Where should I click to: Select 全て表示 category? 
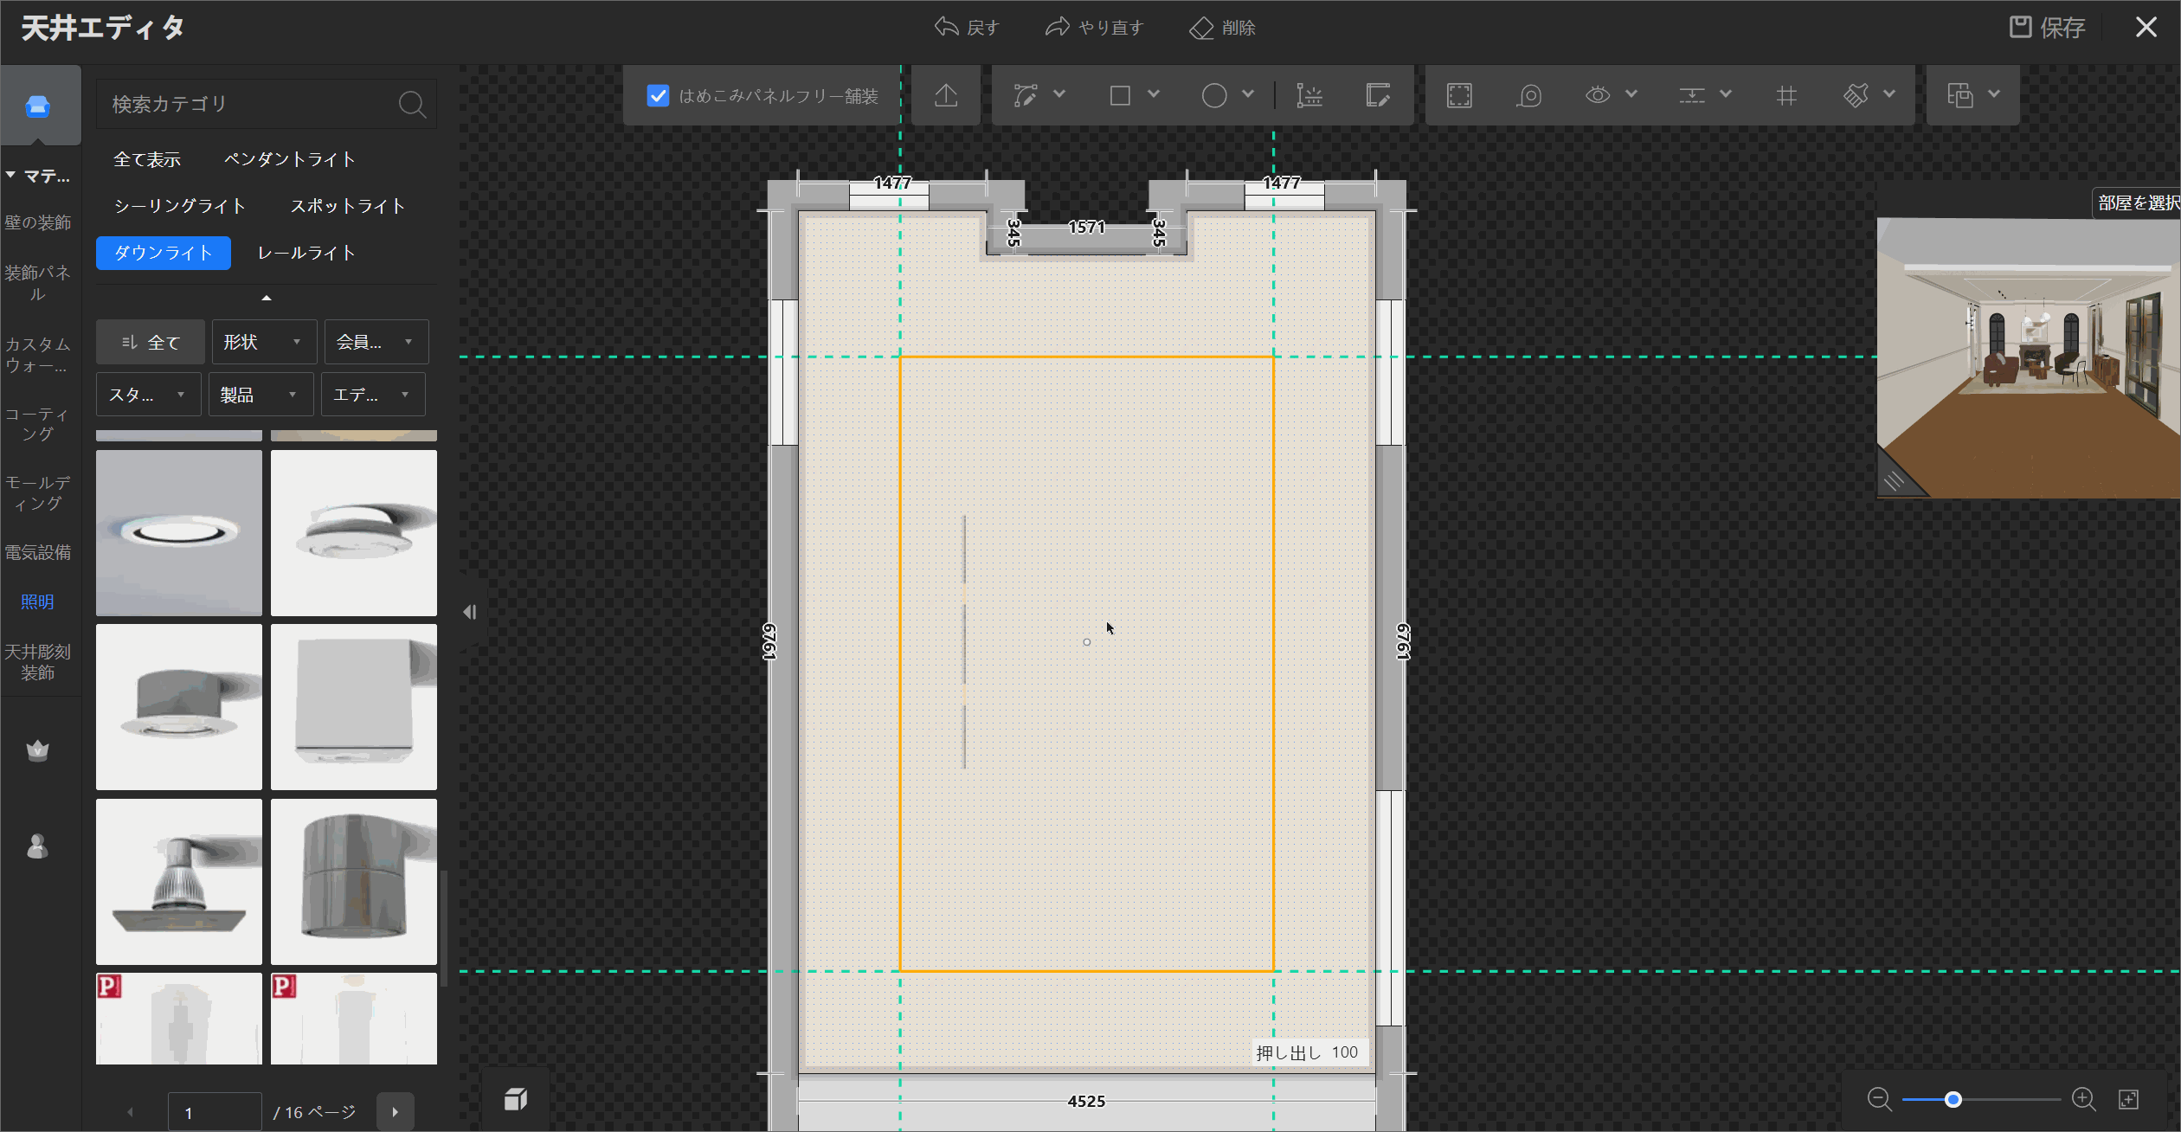click(x=147, y=159)
